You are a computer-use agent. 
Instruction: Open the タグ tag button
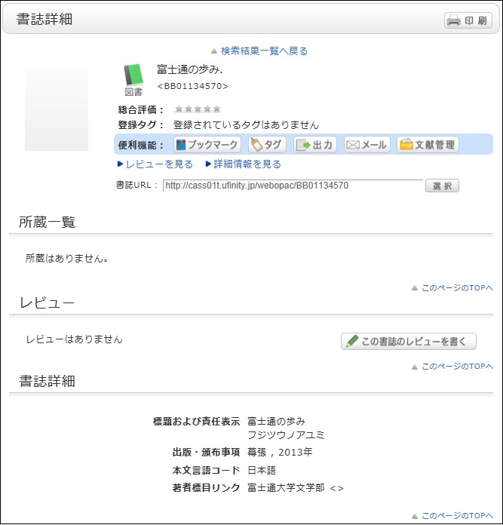[x=267, y=145]
